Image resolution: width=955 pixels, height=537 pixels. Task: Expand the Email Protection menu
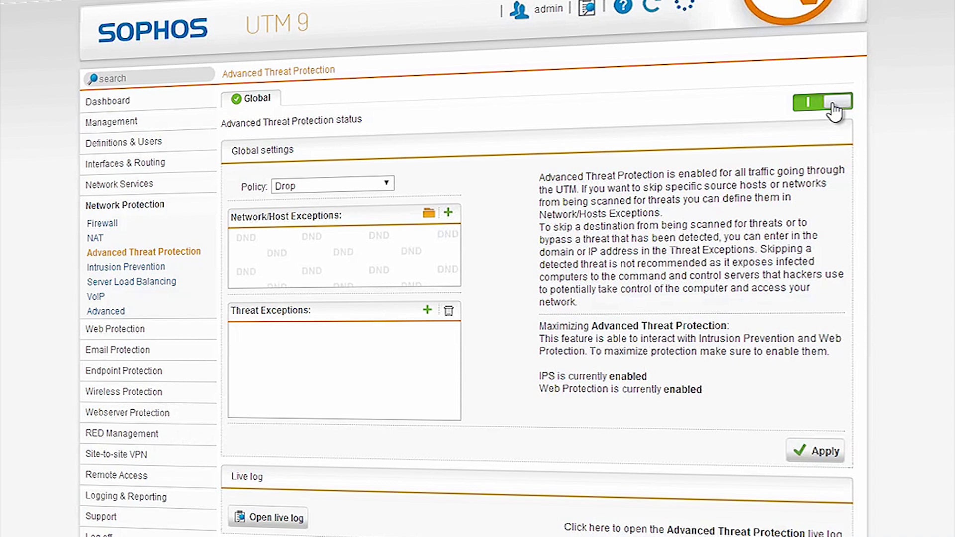click(117, 350)
